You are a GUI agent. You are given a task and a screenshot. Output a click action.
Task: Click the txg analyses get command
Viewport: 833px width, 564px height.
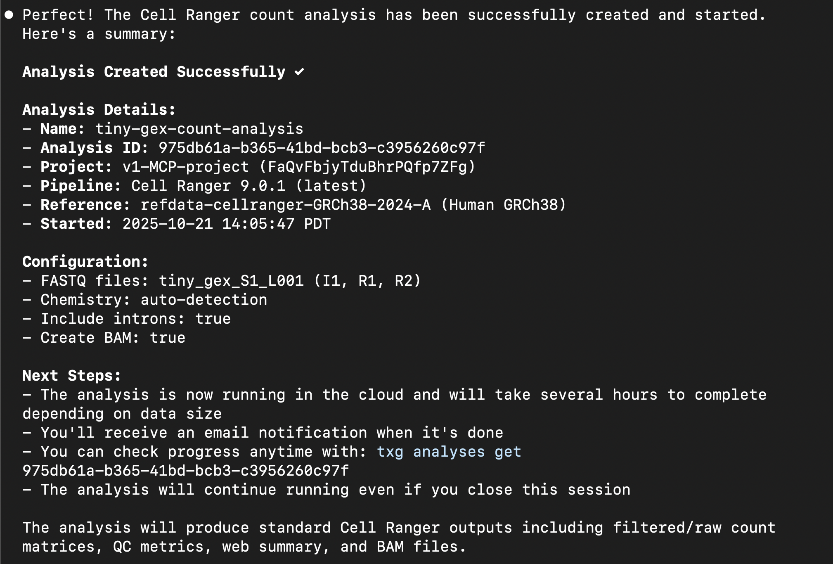pos(449,452)
